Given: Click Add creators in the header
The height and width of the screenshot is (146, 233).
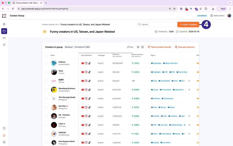Looking at the screenshot, I should coord(217,16).
